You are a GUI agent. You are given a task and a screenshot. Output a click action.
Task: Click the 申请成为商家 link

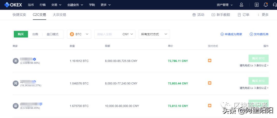[x=231, y=34]
